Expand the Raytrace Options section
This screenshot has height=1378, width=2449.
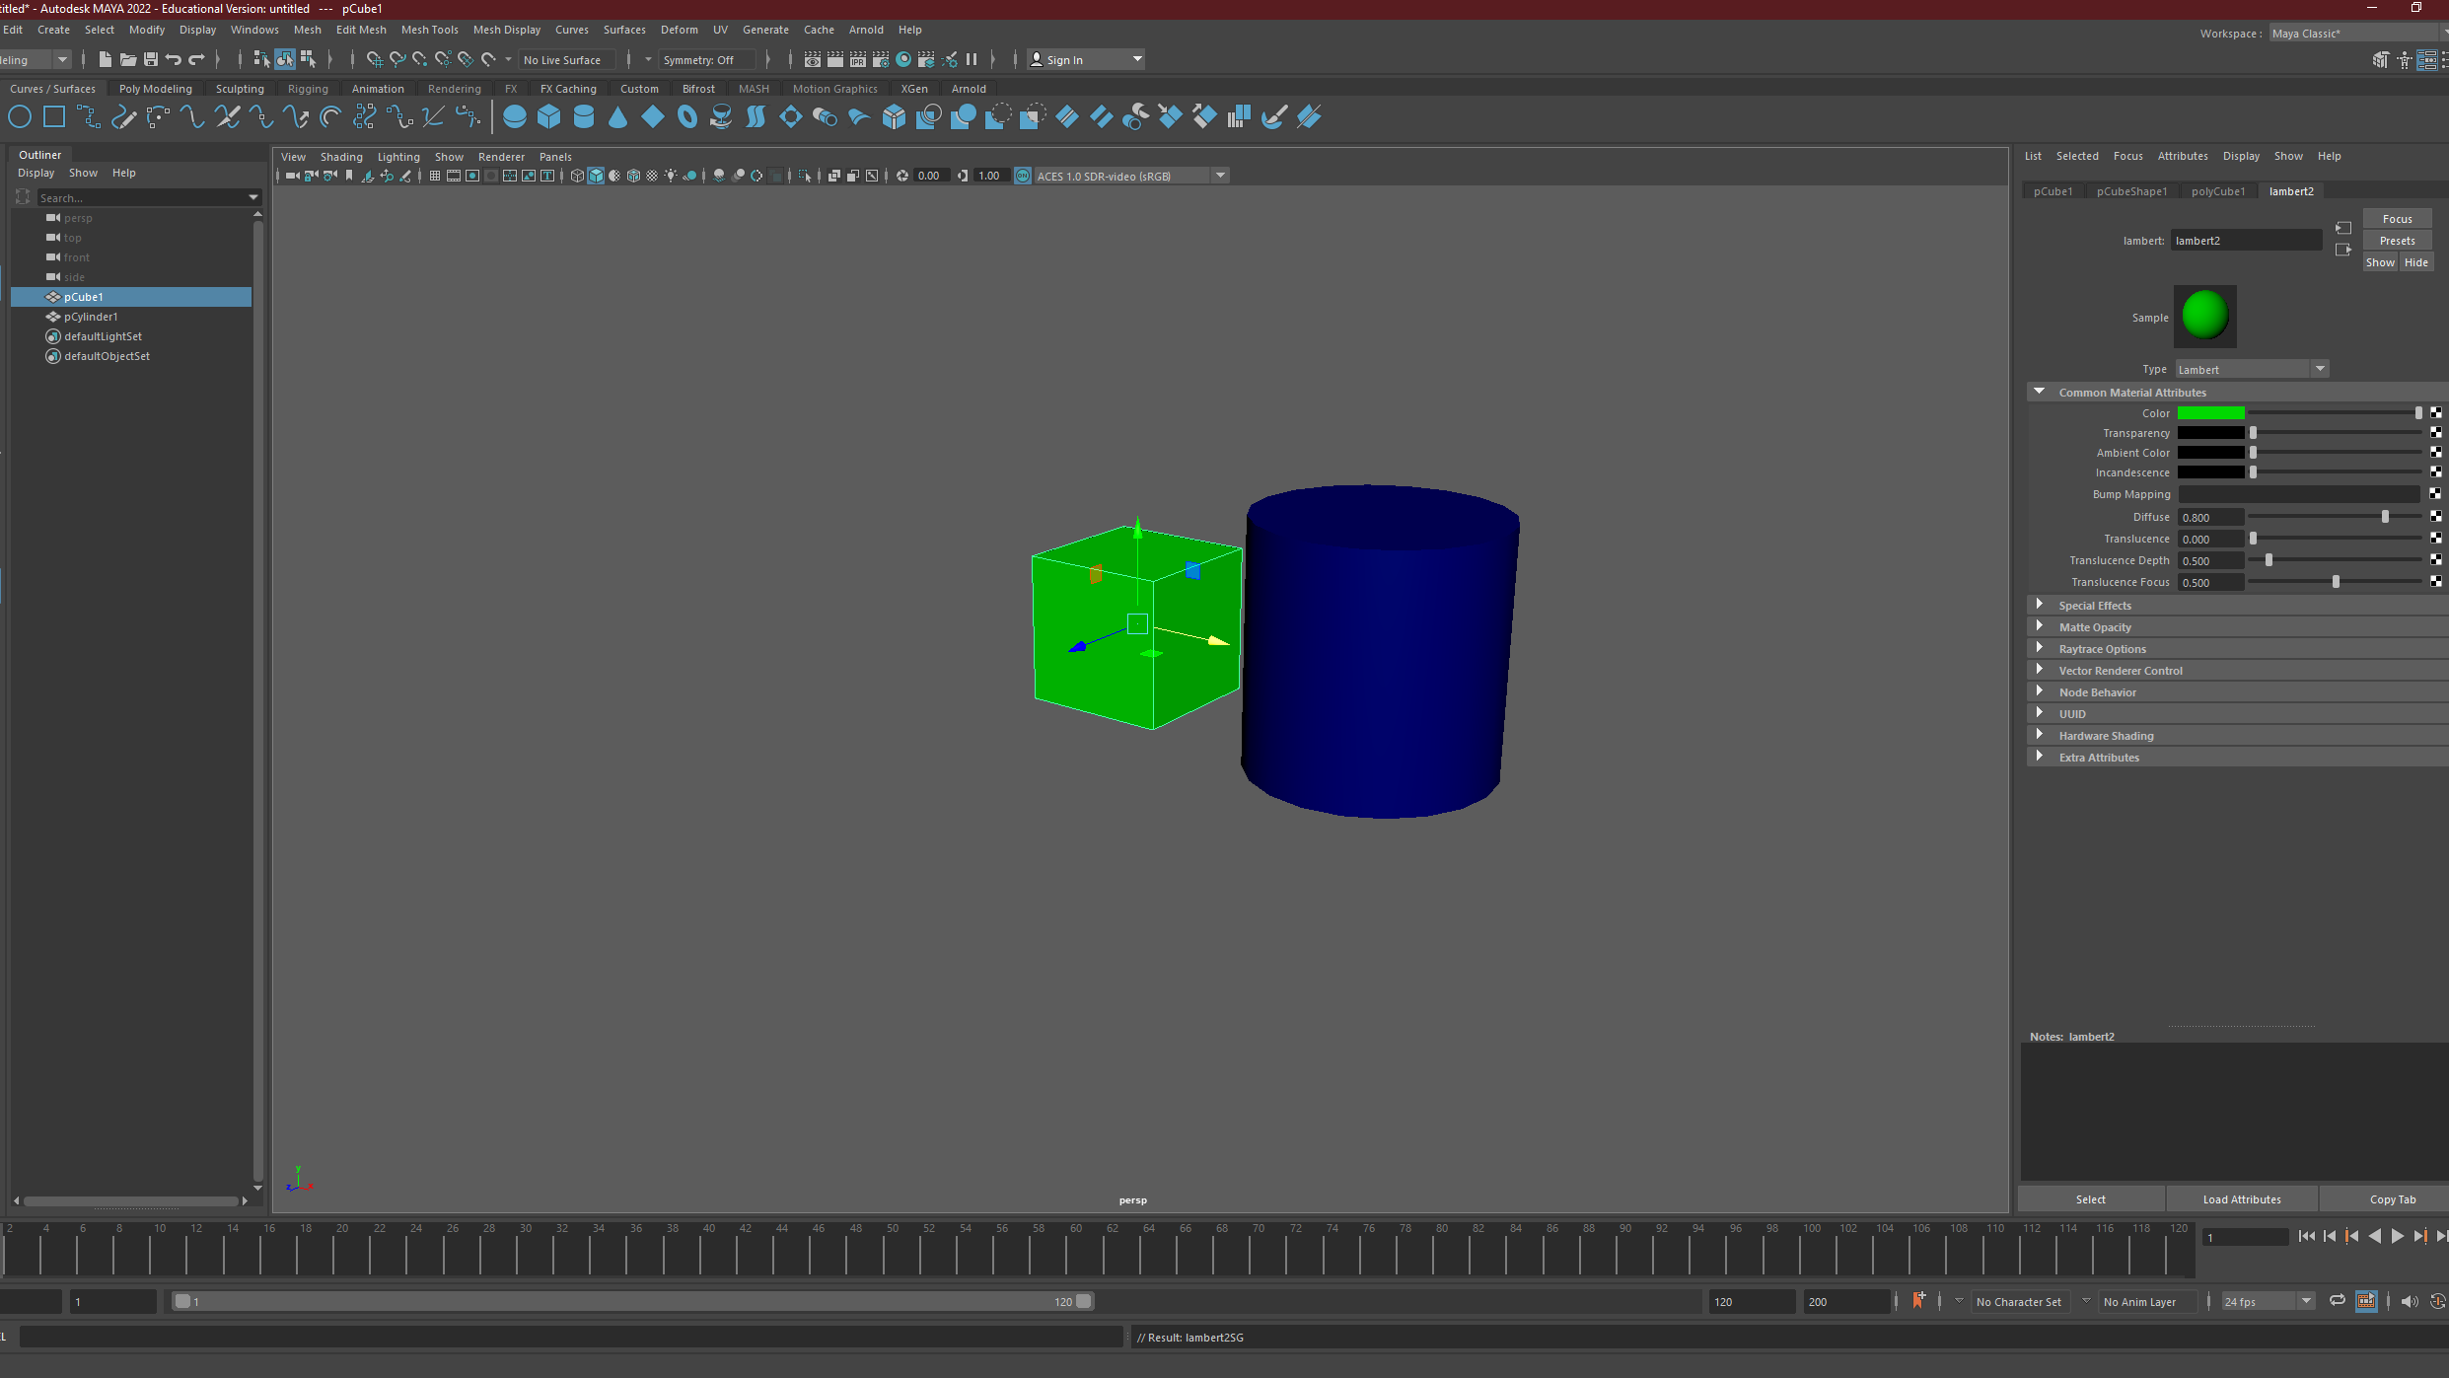2039,648
